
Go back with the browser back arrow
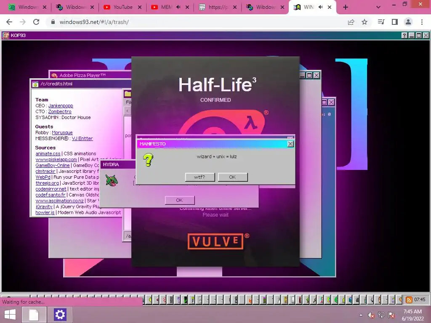[x=9, y=22]
